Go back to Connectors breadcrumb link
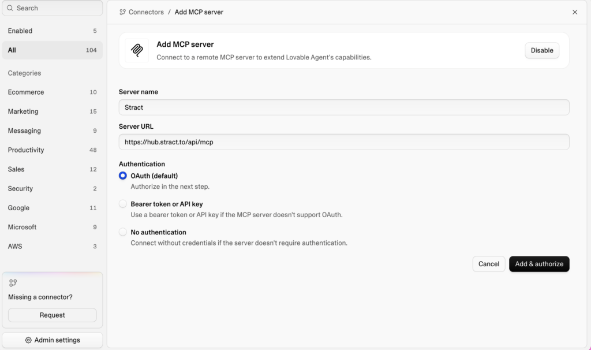The width and height of the screenshot is (591, 350). [146, 12]
